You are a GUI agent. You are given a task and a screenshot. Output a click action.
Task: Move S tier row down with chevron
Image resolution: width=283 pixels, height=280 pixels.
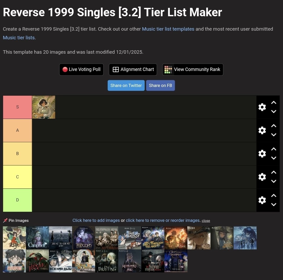pyautogui.click(x=274, y=112)
